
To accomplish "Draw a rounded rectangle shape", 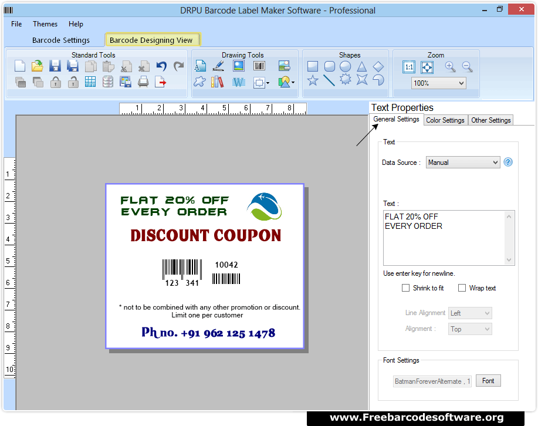I will pyautogui.click(x=329, y=66).
